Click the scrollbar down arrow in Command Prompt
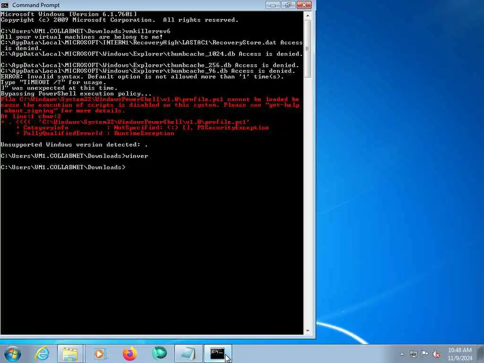Image resolution: width=484 pixels, height=363 pixels. click(307, 330)
